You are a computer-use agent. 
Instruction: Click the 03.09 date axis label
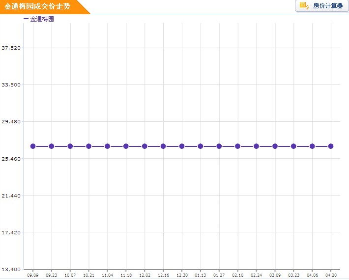click(x=275, y=275)
